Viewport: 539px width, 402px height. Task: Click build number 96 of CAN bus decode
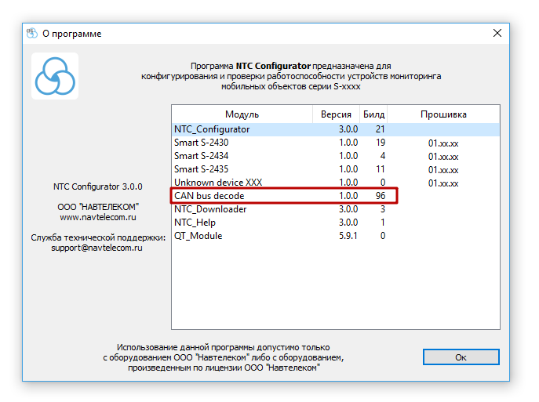(x=381, y=196)
